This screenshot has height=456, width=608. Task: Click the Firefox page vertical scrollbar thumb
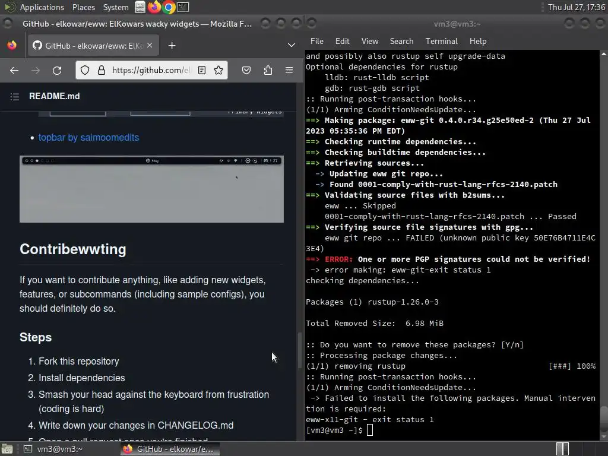click(x=299, y=350)
